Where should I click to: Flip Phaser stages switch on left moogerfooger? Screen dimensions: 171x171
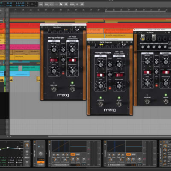tap(72, 60)
